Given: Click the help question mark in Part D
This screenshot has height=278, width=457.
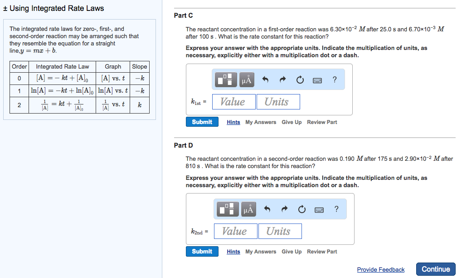Looking at the screenshot, I should click(x=335, y=209).
